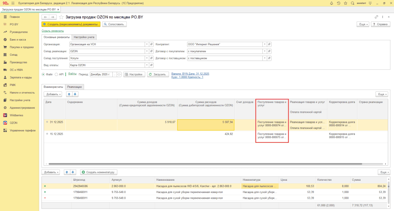Click Скрыть реквизиты link
The image size is (394, 211).
pos(53,31)
